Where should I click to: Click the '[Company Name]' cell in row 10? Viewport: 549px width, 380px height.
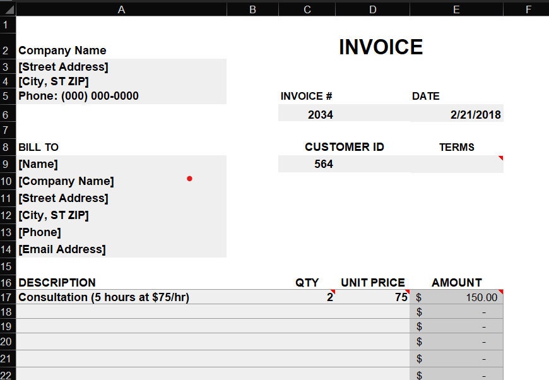(121, 181)
